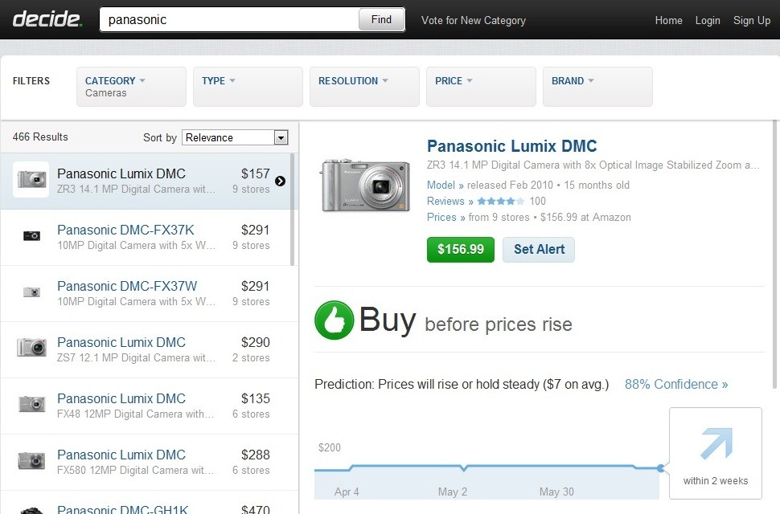
Task: Open Login in top navigation
Action: pyautogui.click(x=708, y=20)
